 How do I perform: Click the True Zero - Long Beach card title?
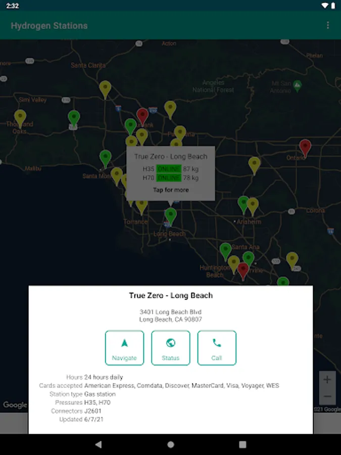[171, 295]
